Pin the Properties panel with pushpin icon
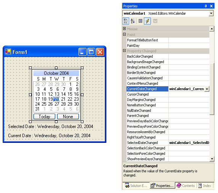This screenshot has height=193, width=218. click(206, 6)
